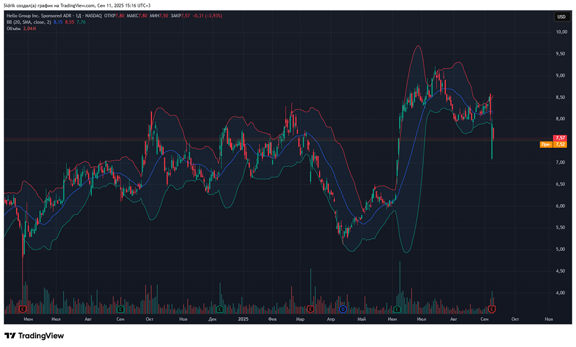
Task: Click the orange Пре- pre-market price label
Action: coord(547,144)
